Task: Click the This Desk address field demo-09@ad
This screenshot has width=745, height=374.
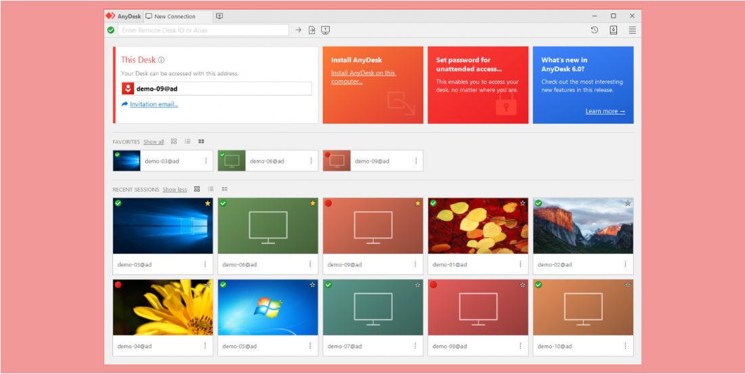Action: 217,88
